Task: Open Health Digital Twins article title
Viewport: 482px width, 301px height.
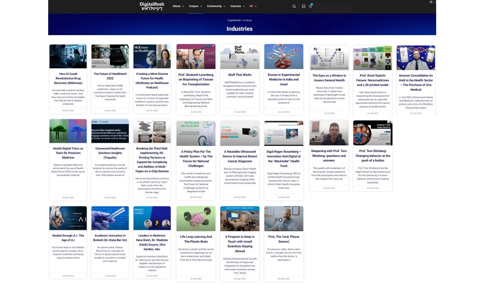Action: click(x=68, y=153)
